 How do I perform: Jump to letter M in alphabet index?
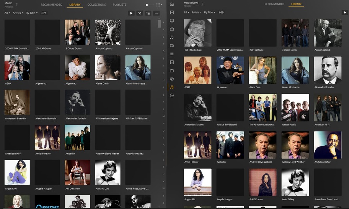click(x=163, y=116)
